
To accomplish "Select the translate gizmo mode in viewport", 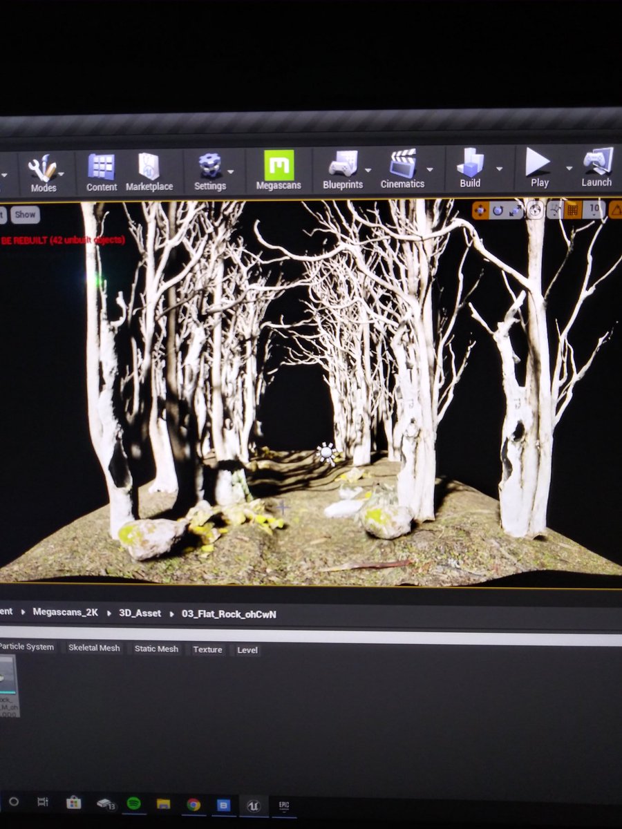I will (x=480, y=211).
